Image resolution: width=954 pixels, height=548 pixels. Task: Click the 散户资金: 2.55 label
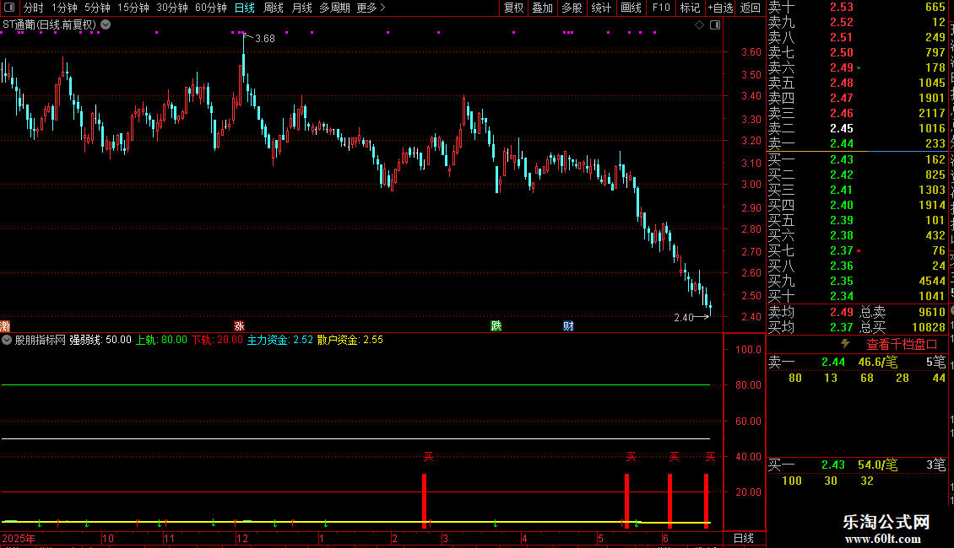[350, 341]
